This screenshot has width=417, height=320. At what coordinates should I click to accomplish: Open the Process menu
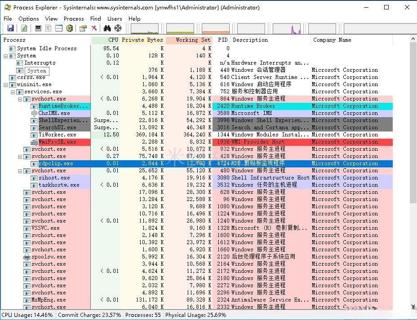tap(74, 18)
